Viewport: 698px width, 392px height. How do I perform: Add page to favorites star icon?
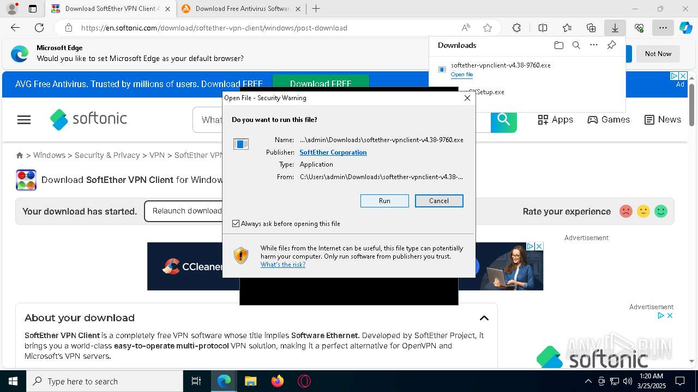click(488, 28)
